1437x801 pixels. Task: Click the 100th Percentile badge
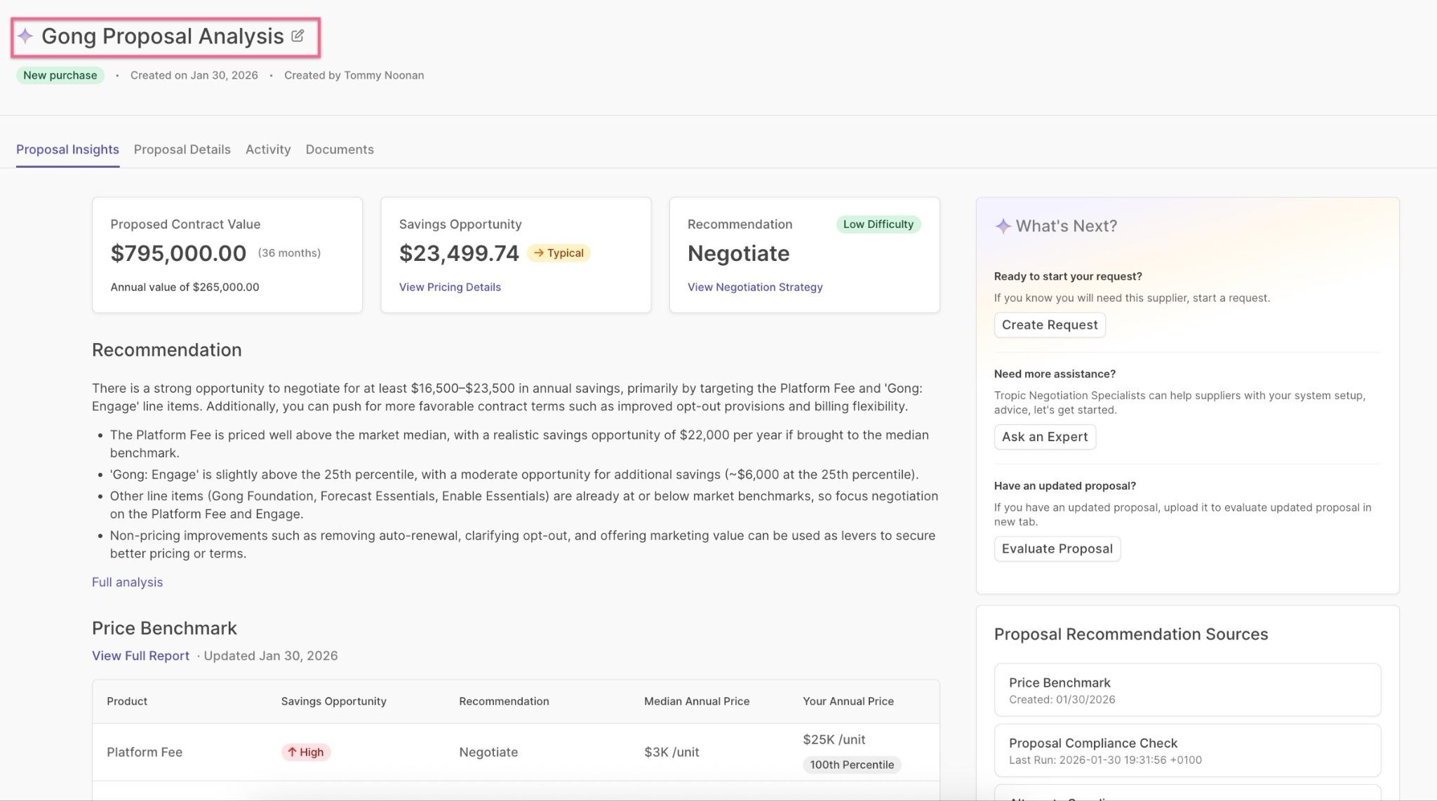click(851, 765)
